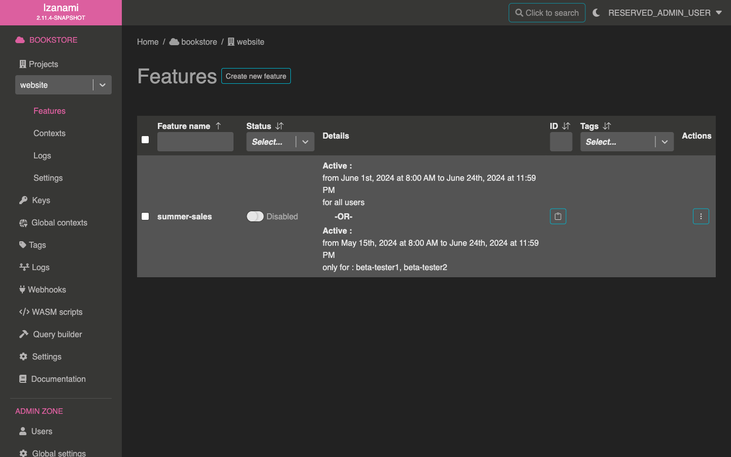Viewport: 731px width, 457px height.
Task: Enable the summer-sales feature toggle
Action: click(x=255, y=216)
